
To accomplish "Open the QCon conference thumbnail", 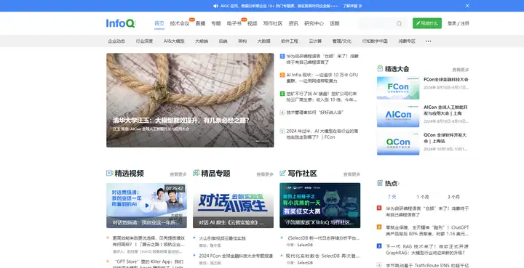I will pyautogui.click(x=398, y=143).
